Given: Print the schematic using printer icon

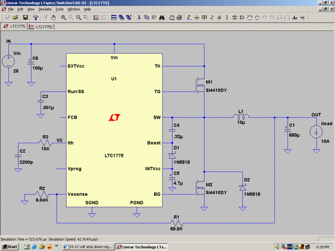Looking at the screenshot, I should pyautogui.click(x=180, y=18).
